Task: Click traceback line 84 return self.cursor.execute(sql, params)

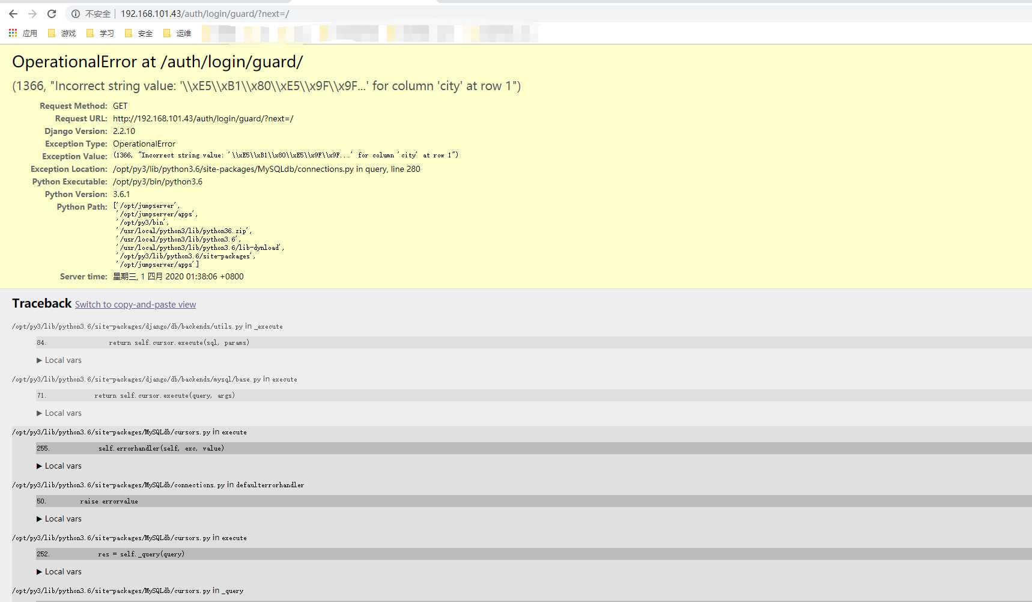Action: pos(533,342)
